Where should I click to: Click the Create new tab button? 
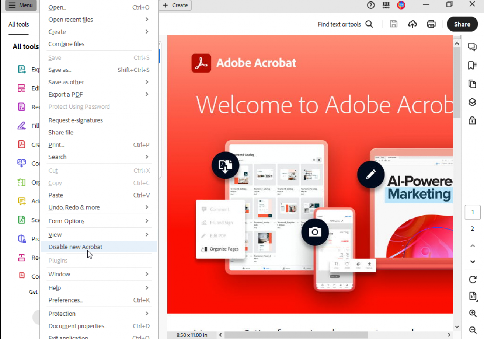click(175, 5)
